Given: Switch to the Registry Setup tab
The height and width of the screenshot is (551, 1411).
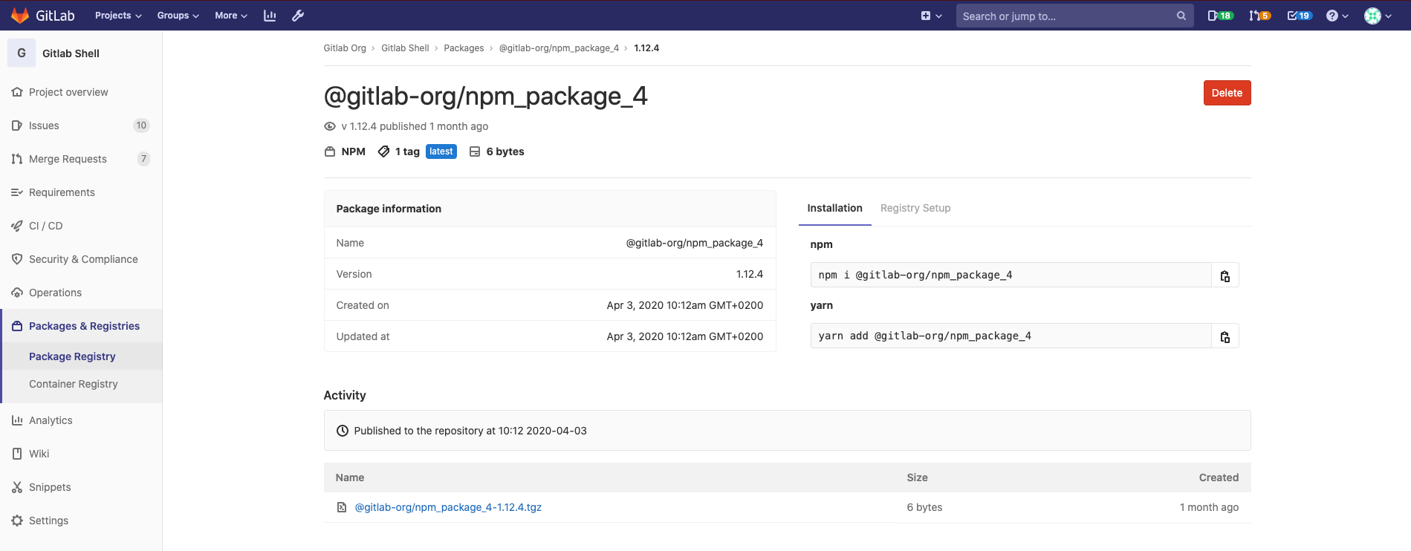Looking at the screenshot, I should click(915, 209).
